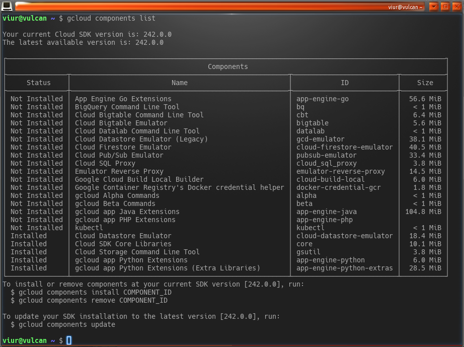Click 'gcloud app PHP Extensions' name

pos(125,220)
